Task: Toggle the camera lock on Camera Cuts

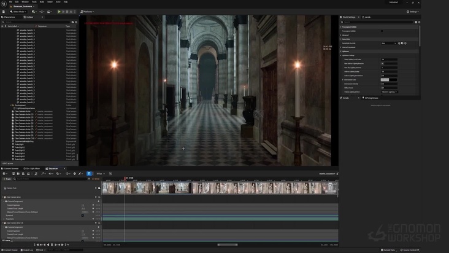Action: (x=99, y=189)
